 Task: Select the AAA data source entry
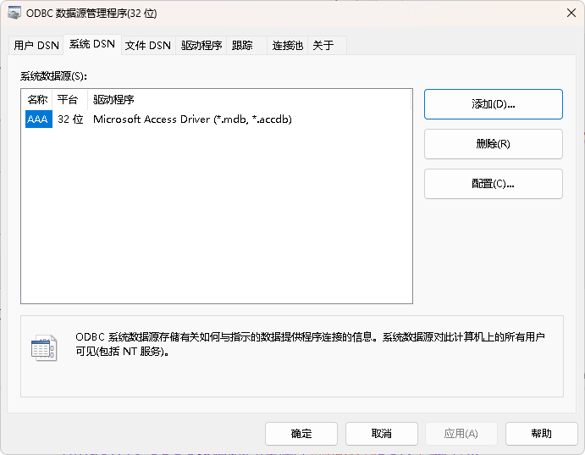38,119
